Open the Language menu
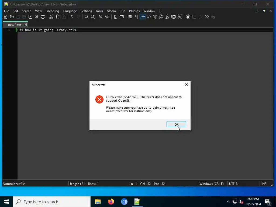This screenshot has width=276, height=207. pyautogui.click(x=70, y=11)
